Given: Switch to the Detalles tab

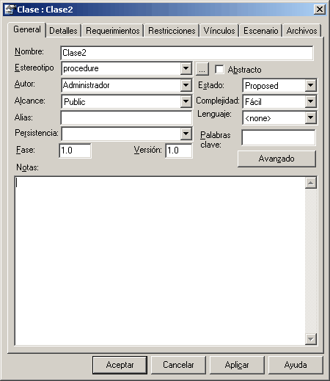Looking at the screenshot, I should 63,31.
